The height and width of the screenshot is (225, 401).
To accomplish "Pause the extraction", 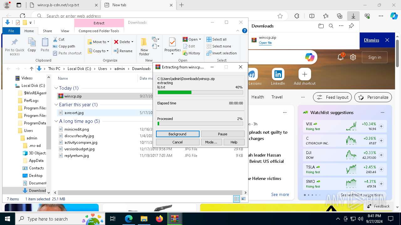I will (x=223, y=134).
